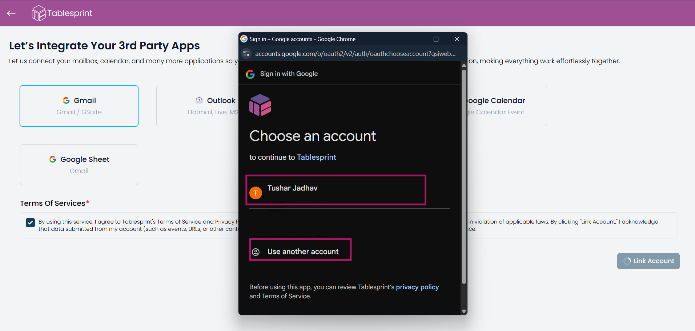Click the person icon beside Use another account
This screenshot has height=331, width=695.
(x=256, y=252)
